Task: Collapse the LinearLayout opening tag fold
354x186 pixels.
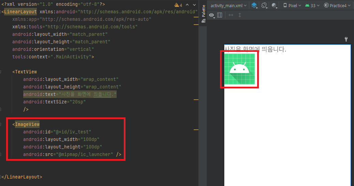Action: [x=1, y=12]
